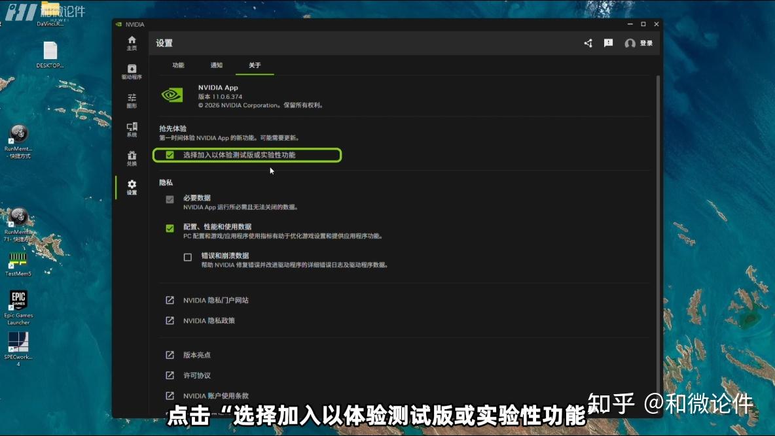This screenshot has width=775, height=436.
Task: Open the feedback icon in header
Action: (609, 43)
